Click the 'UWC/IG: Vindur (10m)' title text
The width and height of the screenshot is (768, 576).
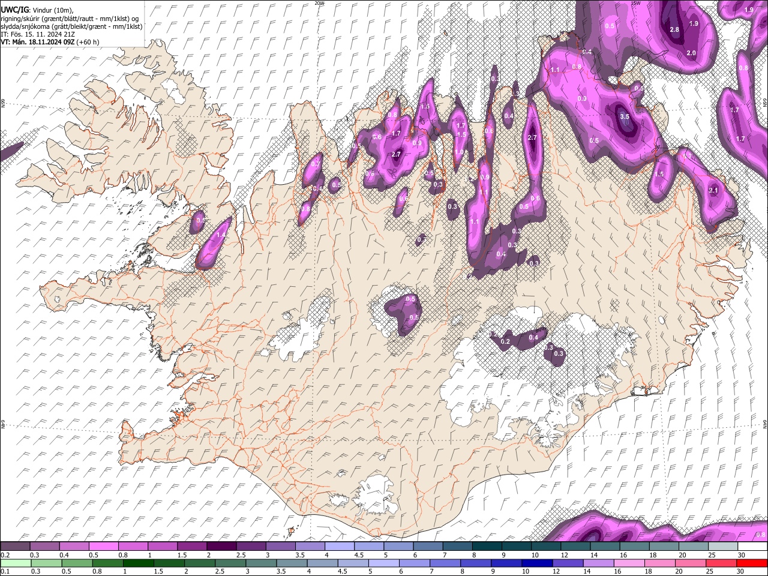coord(37,10)
